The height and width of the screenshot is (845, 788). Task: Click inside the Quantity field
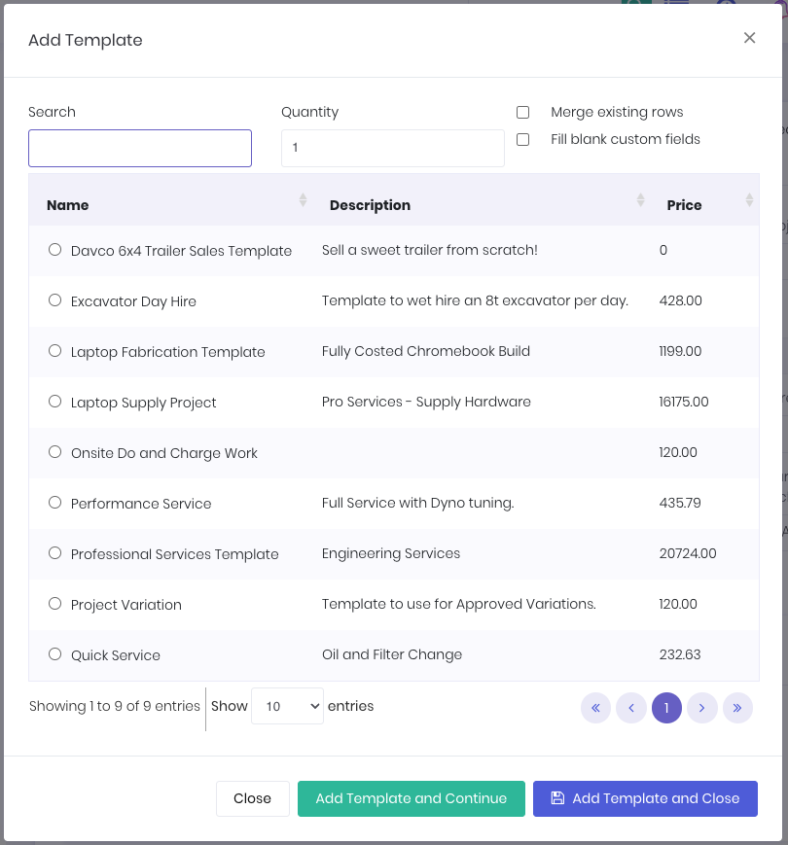click(x=392, y=148)
